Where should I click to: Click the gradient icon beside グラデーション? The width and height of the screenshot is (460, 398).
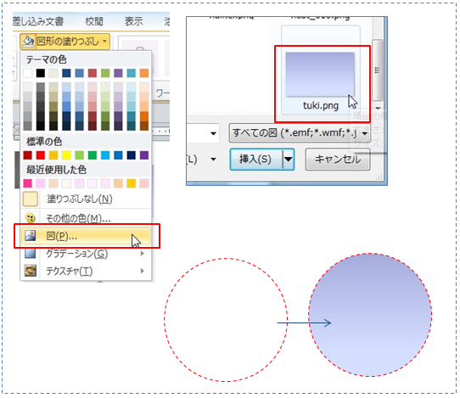31,253
